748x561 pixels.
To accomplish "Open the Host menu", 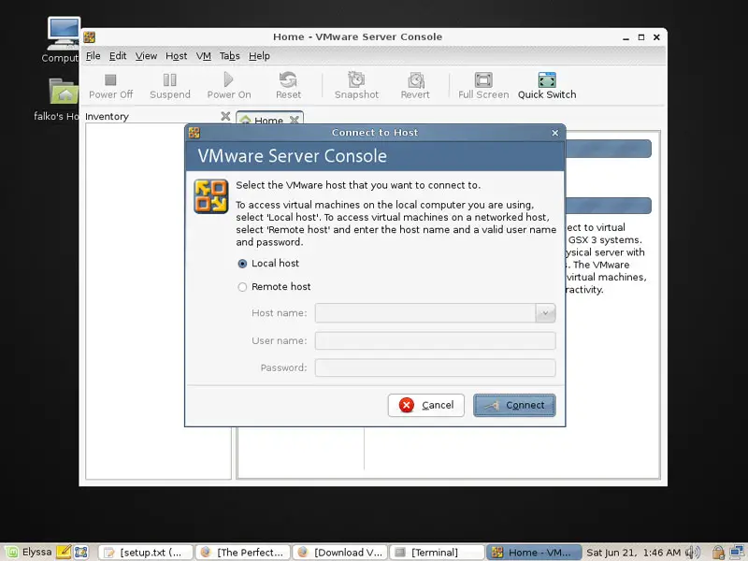I will [177, 56].
